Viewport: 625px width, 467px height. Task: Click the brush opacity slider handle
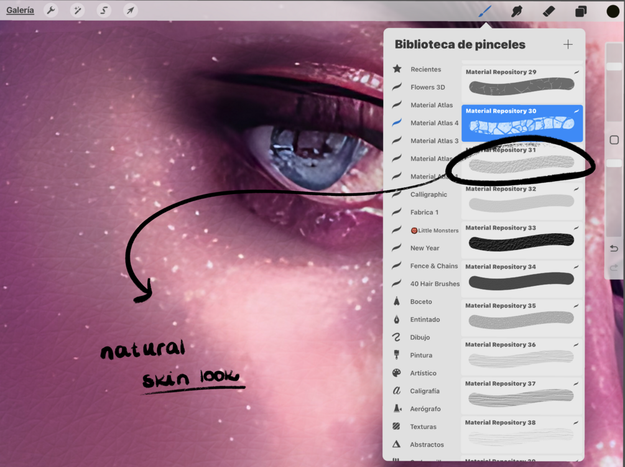pos(614,164)
